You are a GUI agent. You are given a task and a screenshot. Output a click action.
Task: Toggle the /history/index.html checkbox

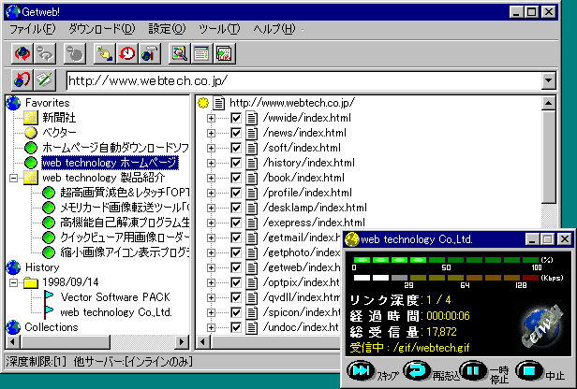tap(236, 163)
